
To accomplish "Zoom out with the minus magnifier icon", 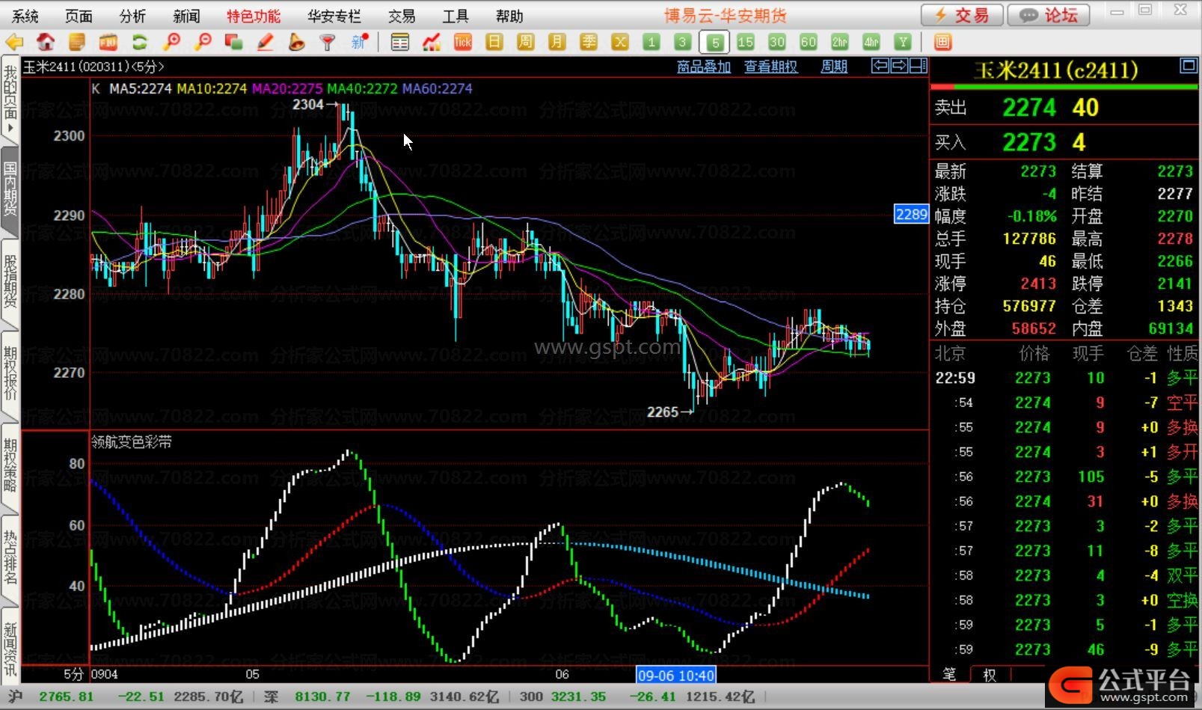I will coord(203,42).
